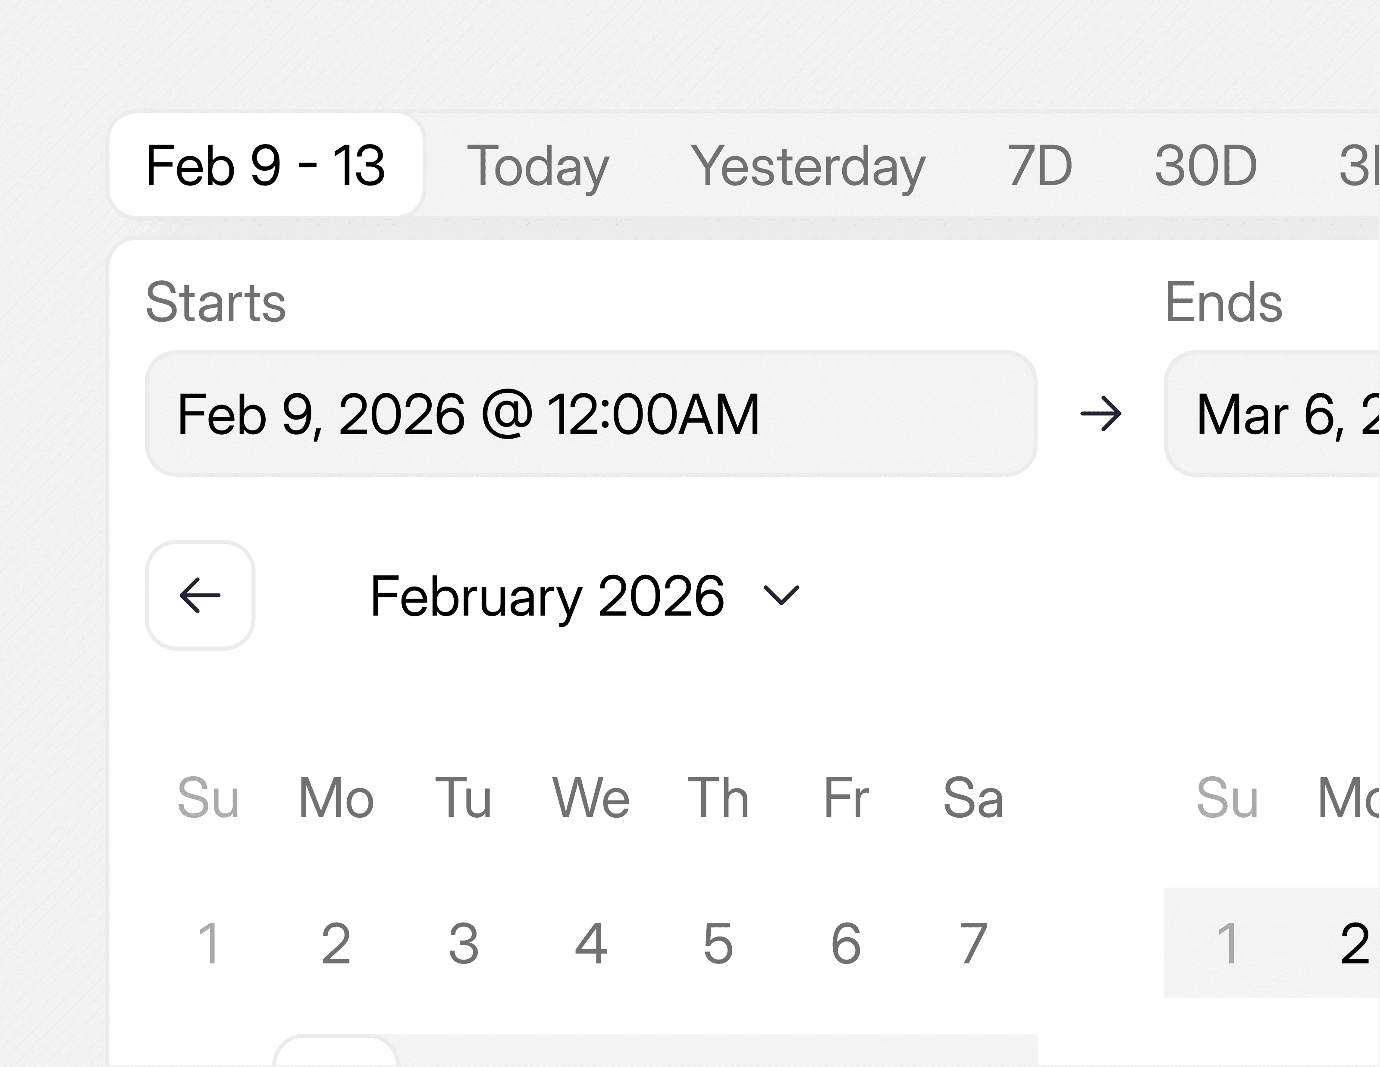
Task: Choose the 7D quick range
Action: pyautogui.click(x=1039, y=166)
